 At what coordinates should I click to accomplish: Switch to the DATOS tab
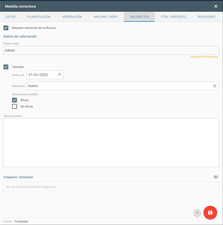pos(11,17)
